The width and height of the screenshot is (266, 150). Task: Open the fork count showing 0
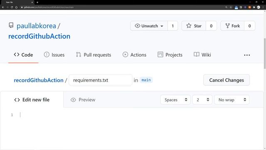(x=249, y=26)
